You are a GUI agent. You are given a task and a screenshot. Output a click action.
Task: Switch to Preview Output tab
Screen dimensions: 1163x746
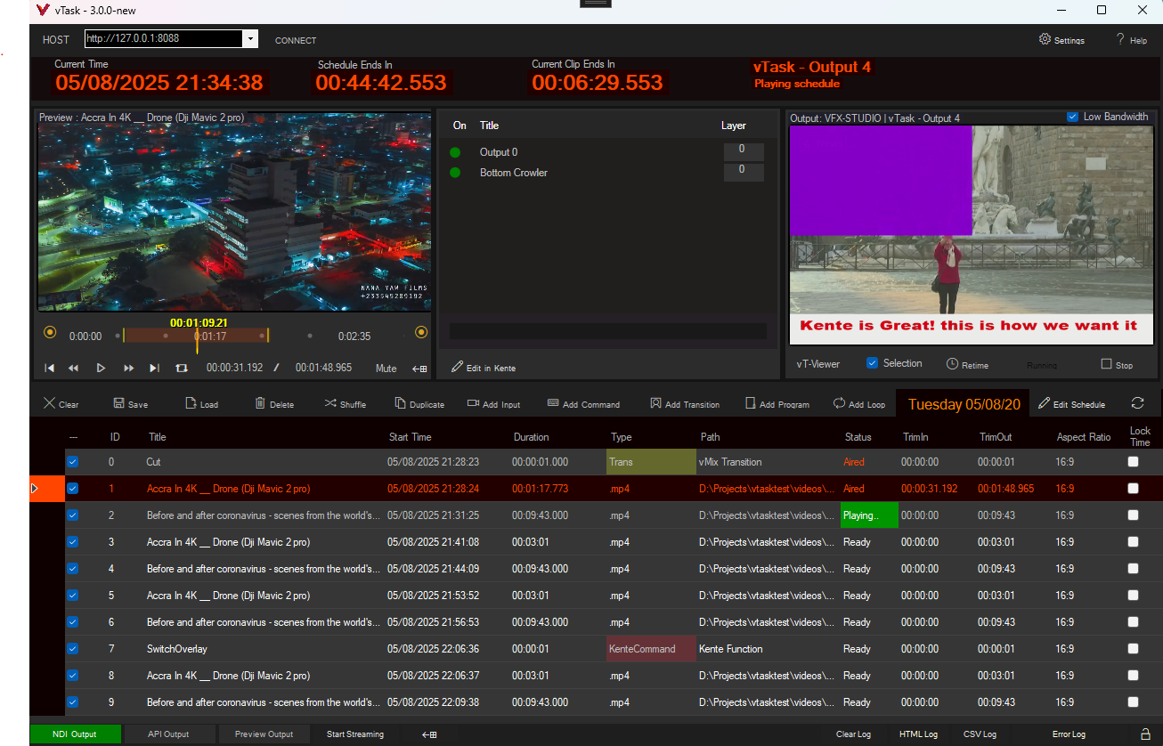click(264, 734)
